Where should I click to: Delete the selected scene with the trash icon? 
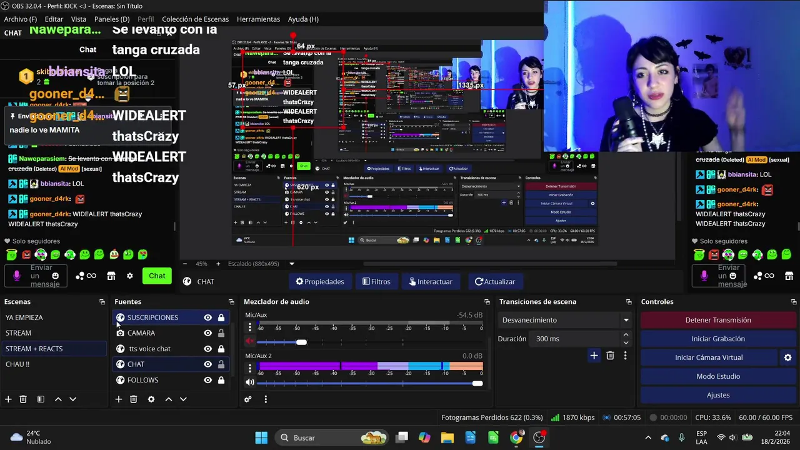(x=23, y=399)
